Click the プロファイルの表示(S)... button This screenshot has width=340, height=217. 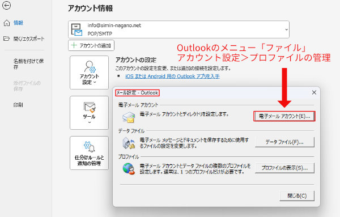[x=284, y=168]
